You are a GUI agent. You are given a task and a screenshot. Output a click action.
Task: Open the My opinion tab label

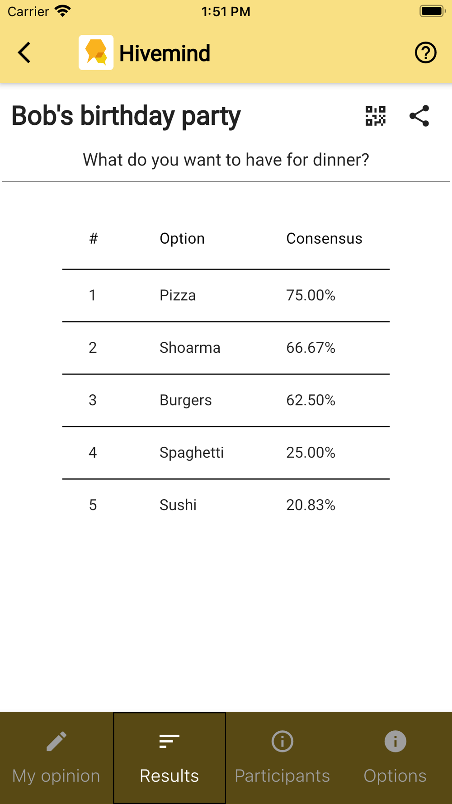click(x=56, y=776)
